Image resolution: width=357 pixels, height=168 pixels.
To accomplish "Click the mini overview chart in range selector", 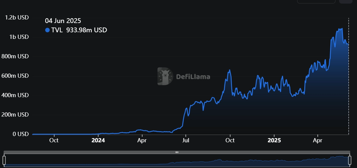I will (x=177, y=161).
